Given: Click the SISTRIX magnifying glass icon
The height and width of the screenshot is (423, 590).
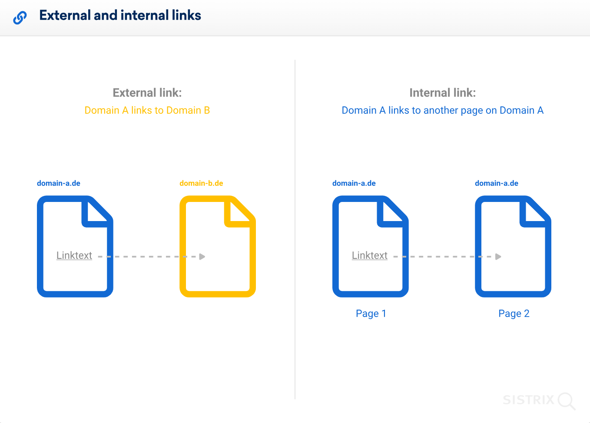Looking at the screenshot, I should pyautogui.click(x=567, y=401).
